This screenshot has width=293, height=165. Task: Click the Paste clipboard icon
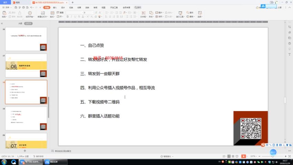coord(4,13)
